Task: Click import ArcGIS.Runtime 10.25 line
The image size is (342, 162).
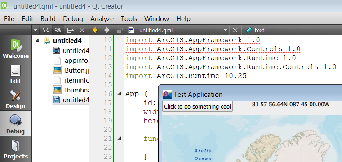Action: click(186, 76)
